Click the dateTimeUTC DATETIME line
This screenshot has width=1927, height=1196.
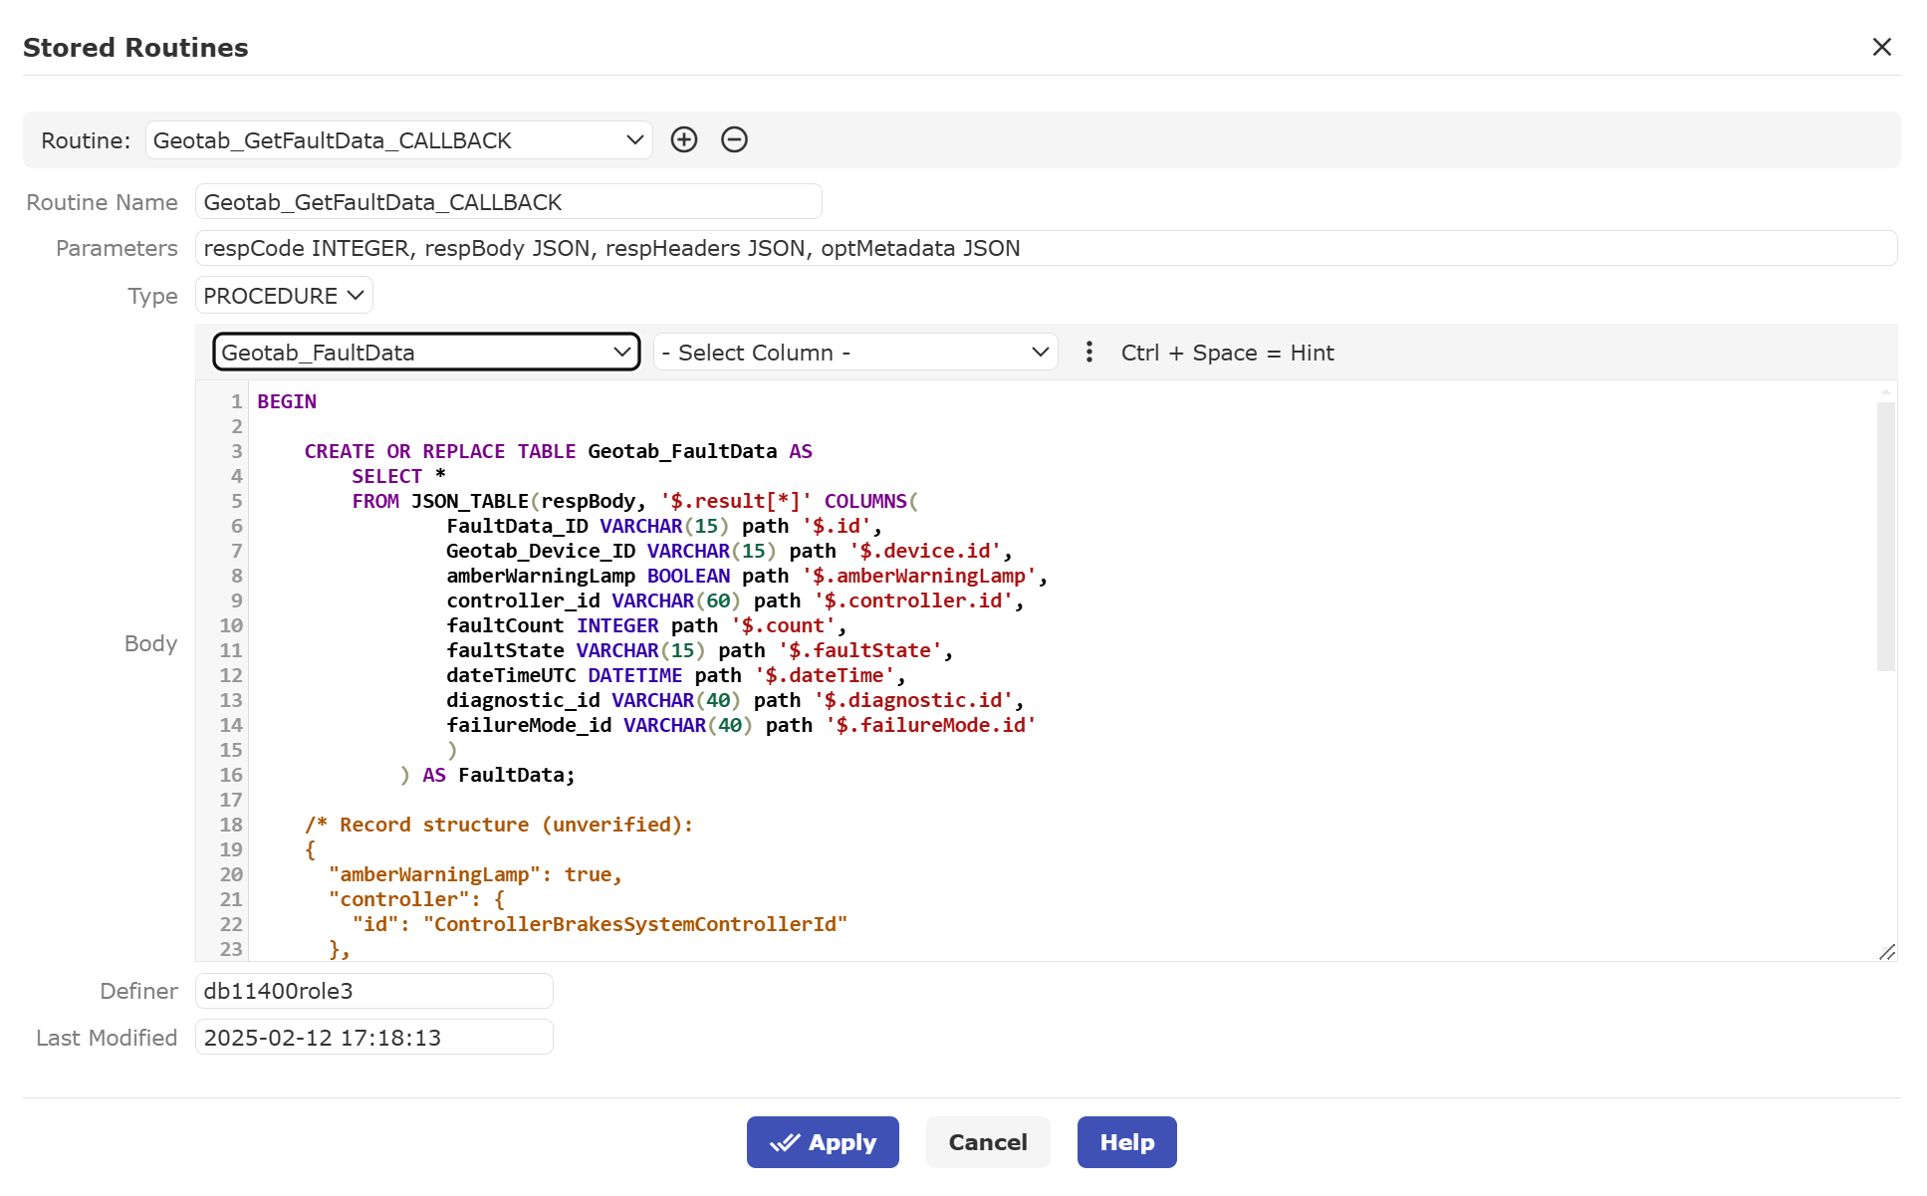click(x=676, y=675)
